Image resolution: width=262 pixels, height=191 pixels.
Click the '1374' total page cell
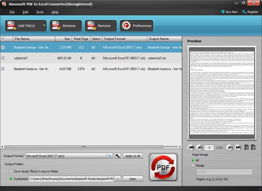[81, 69]
